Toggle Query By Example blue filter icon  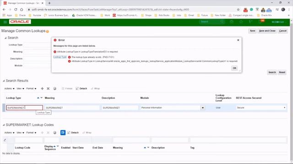pyautogui.click(x=63, y=133)
